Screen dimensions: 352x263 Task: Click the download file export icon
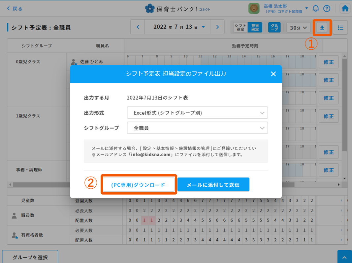[322, 28]
